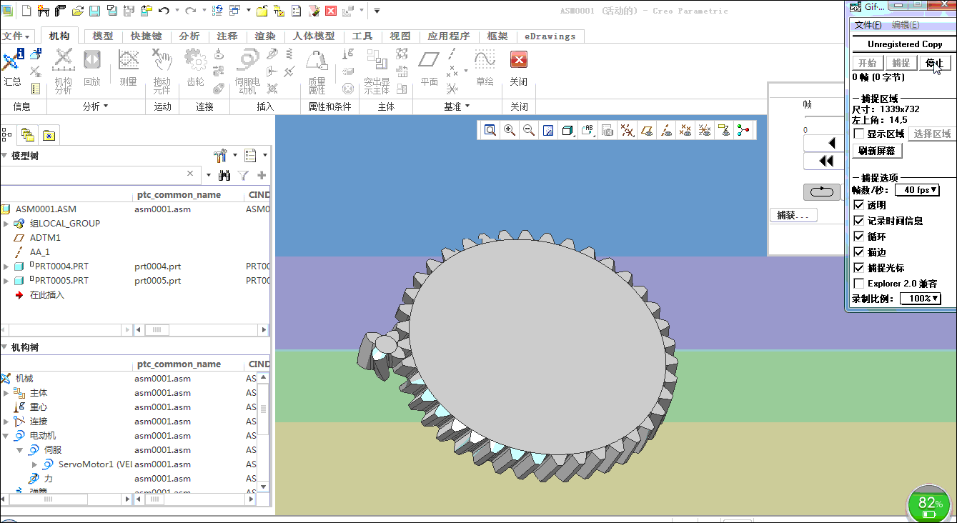Click the 捕获... button
This screenshot has height=523, width=957.
[793, 215]
